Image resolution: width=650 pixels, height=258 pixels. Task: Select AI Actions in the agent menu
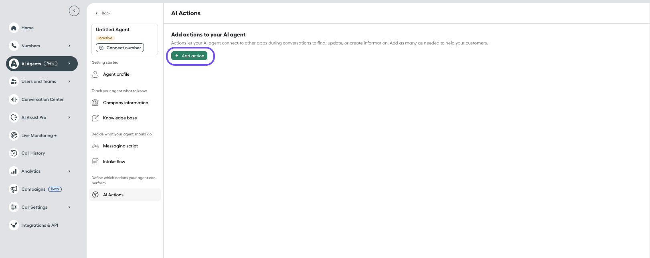click(x=125, y=195)
